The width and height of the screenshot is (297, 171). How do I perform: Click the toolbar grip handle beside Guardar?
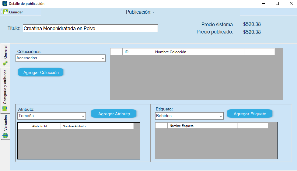pos(1,12)
